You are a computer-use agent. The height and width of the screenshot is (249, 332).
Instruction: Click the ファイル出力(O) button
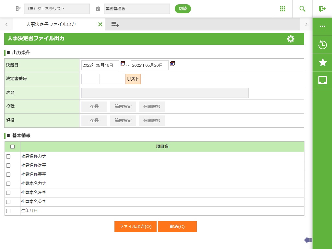tap(136, 227)
